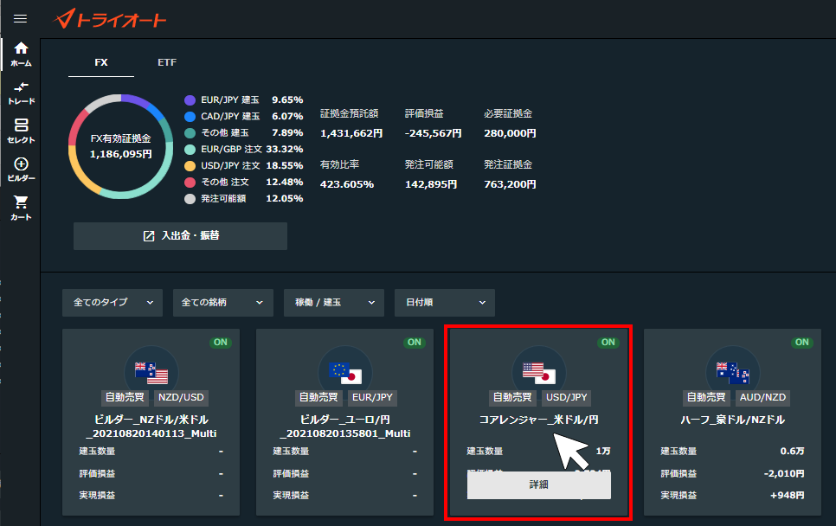Screen dimensions: 836x526
Task: Click the valuation loss -245,567円
Action: [x=433, y=134]
